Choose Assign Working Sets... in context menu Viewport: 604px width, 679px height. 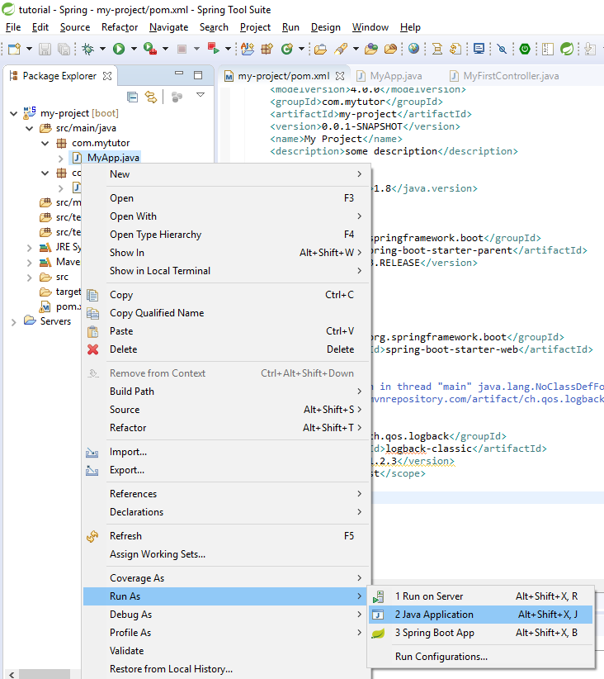point(227,554)
